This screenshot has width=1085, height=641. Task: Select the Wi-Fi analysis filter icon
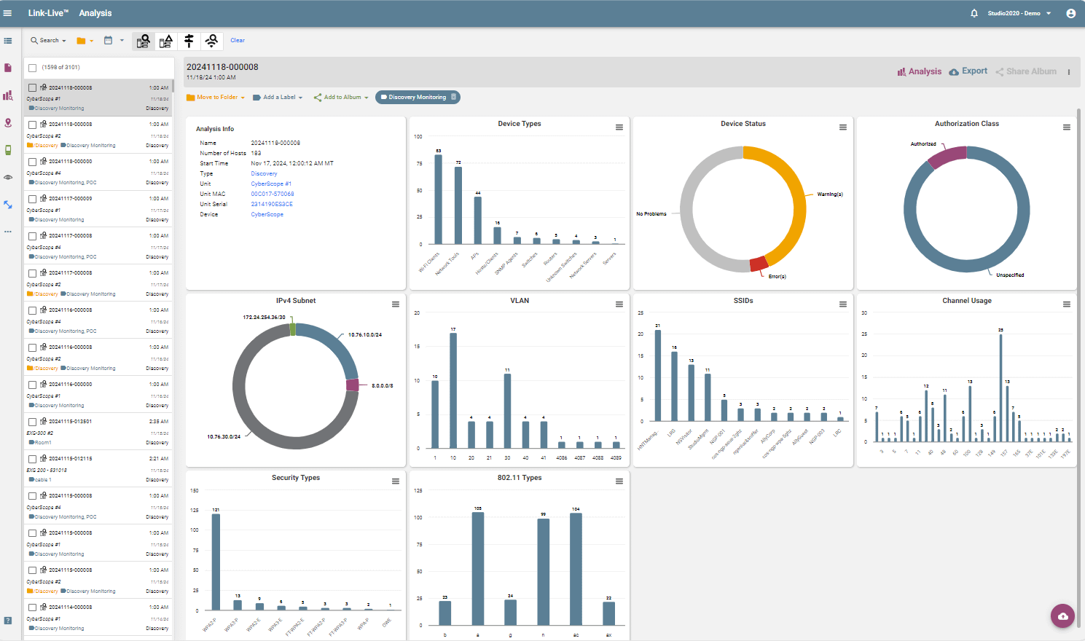[x=212, y=41]
